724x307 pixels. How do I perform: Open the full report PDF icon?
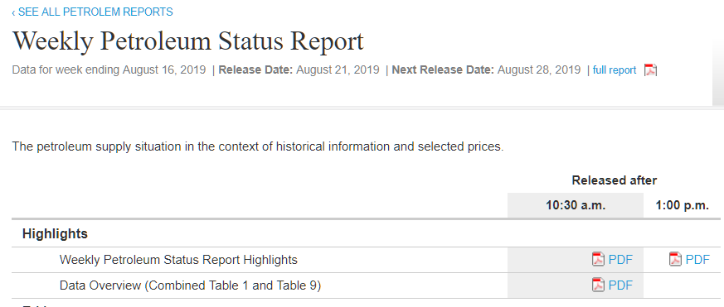650,70
